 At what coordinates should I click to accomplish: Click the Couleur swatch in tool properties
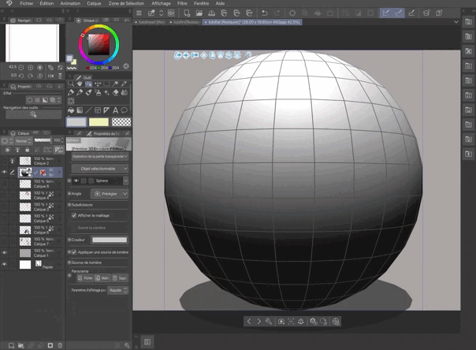click(x=109, y=240)
